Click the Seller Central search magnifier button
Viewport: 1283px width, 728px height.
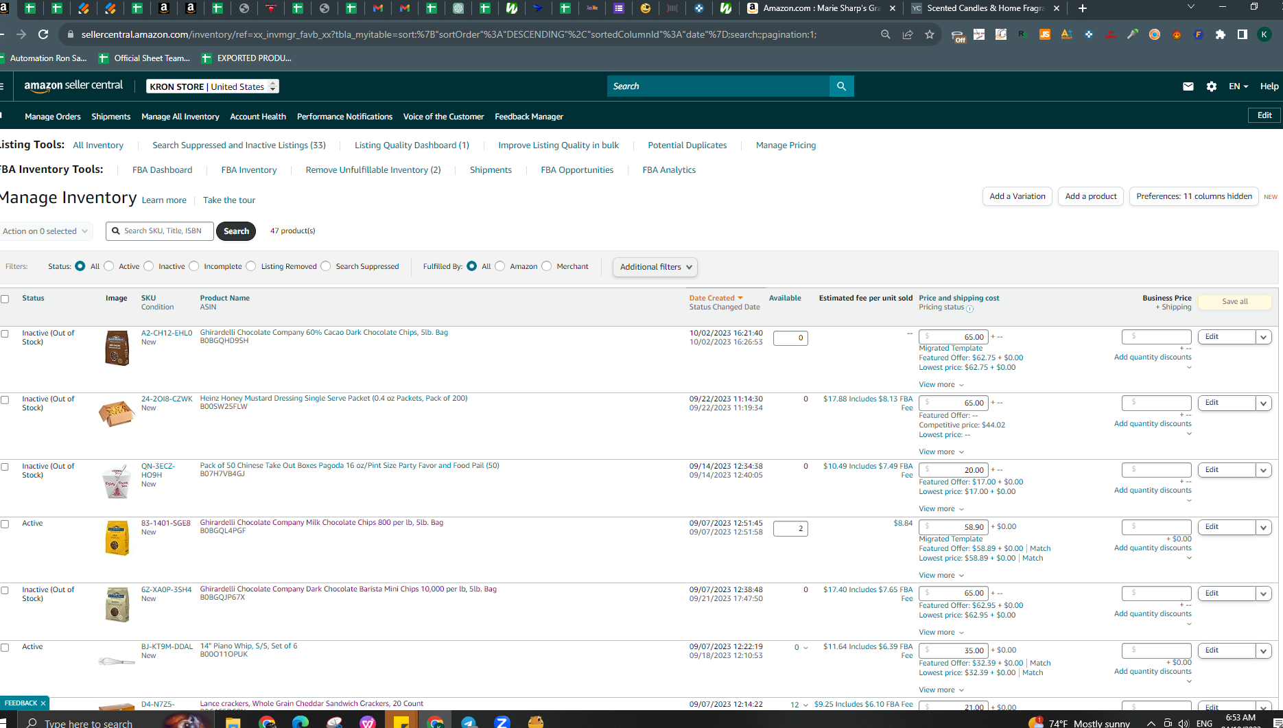click(x=841, y=86)
